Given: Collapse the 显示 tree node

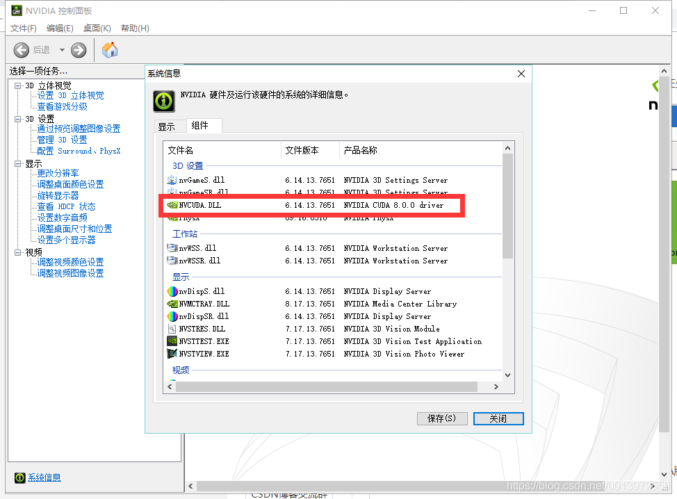Looking at the screenshot, I should coord(17,163).
